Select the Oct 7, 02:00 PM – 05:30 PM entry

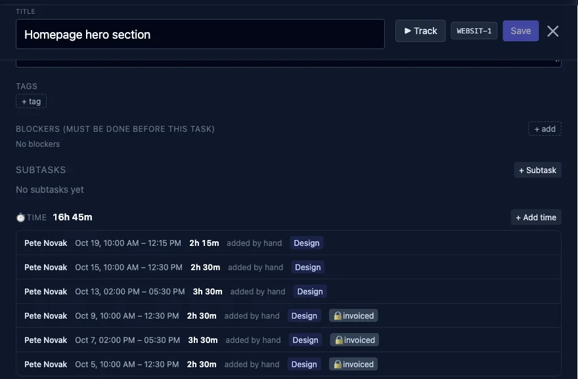[288, 340]
